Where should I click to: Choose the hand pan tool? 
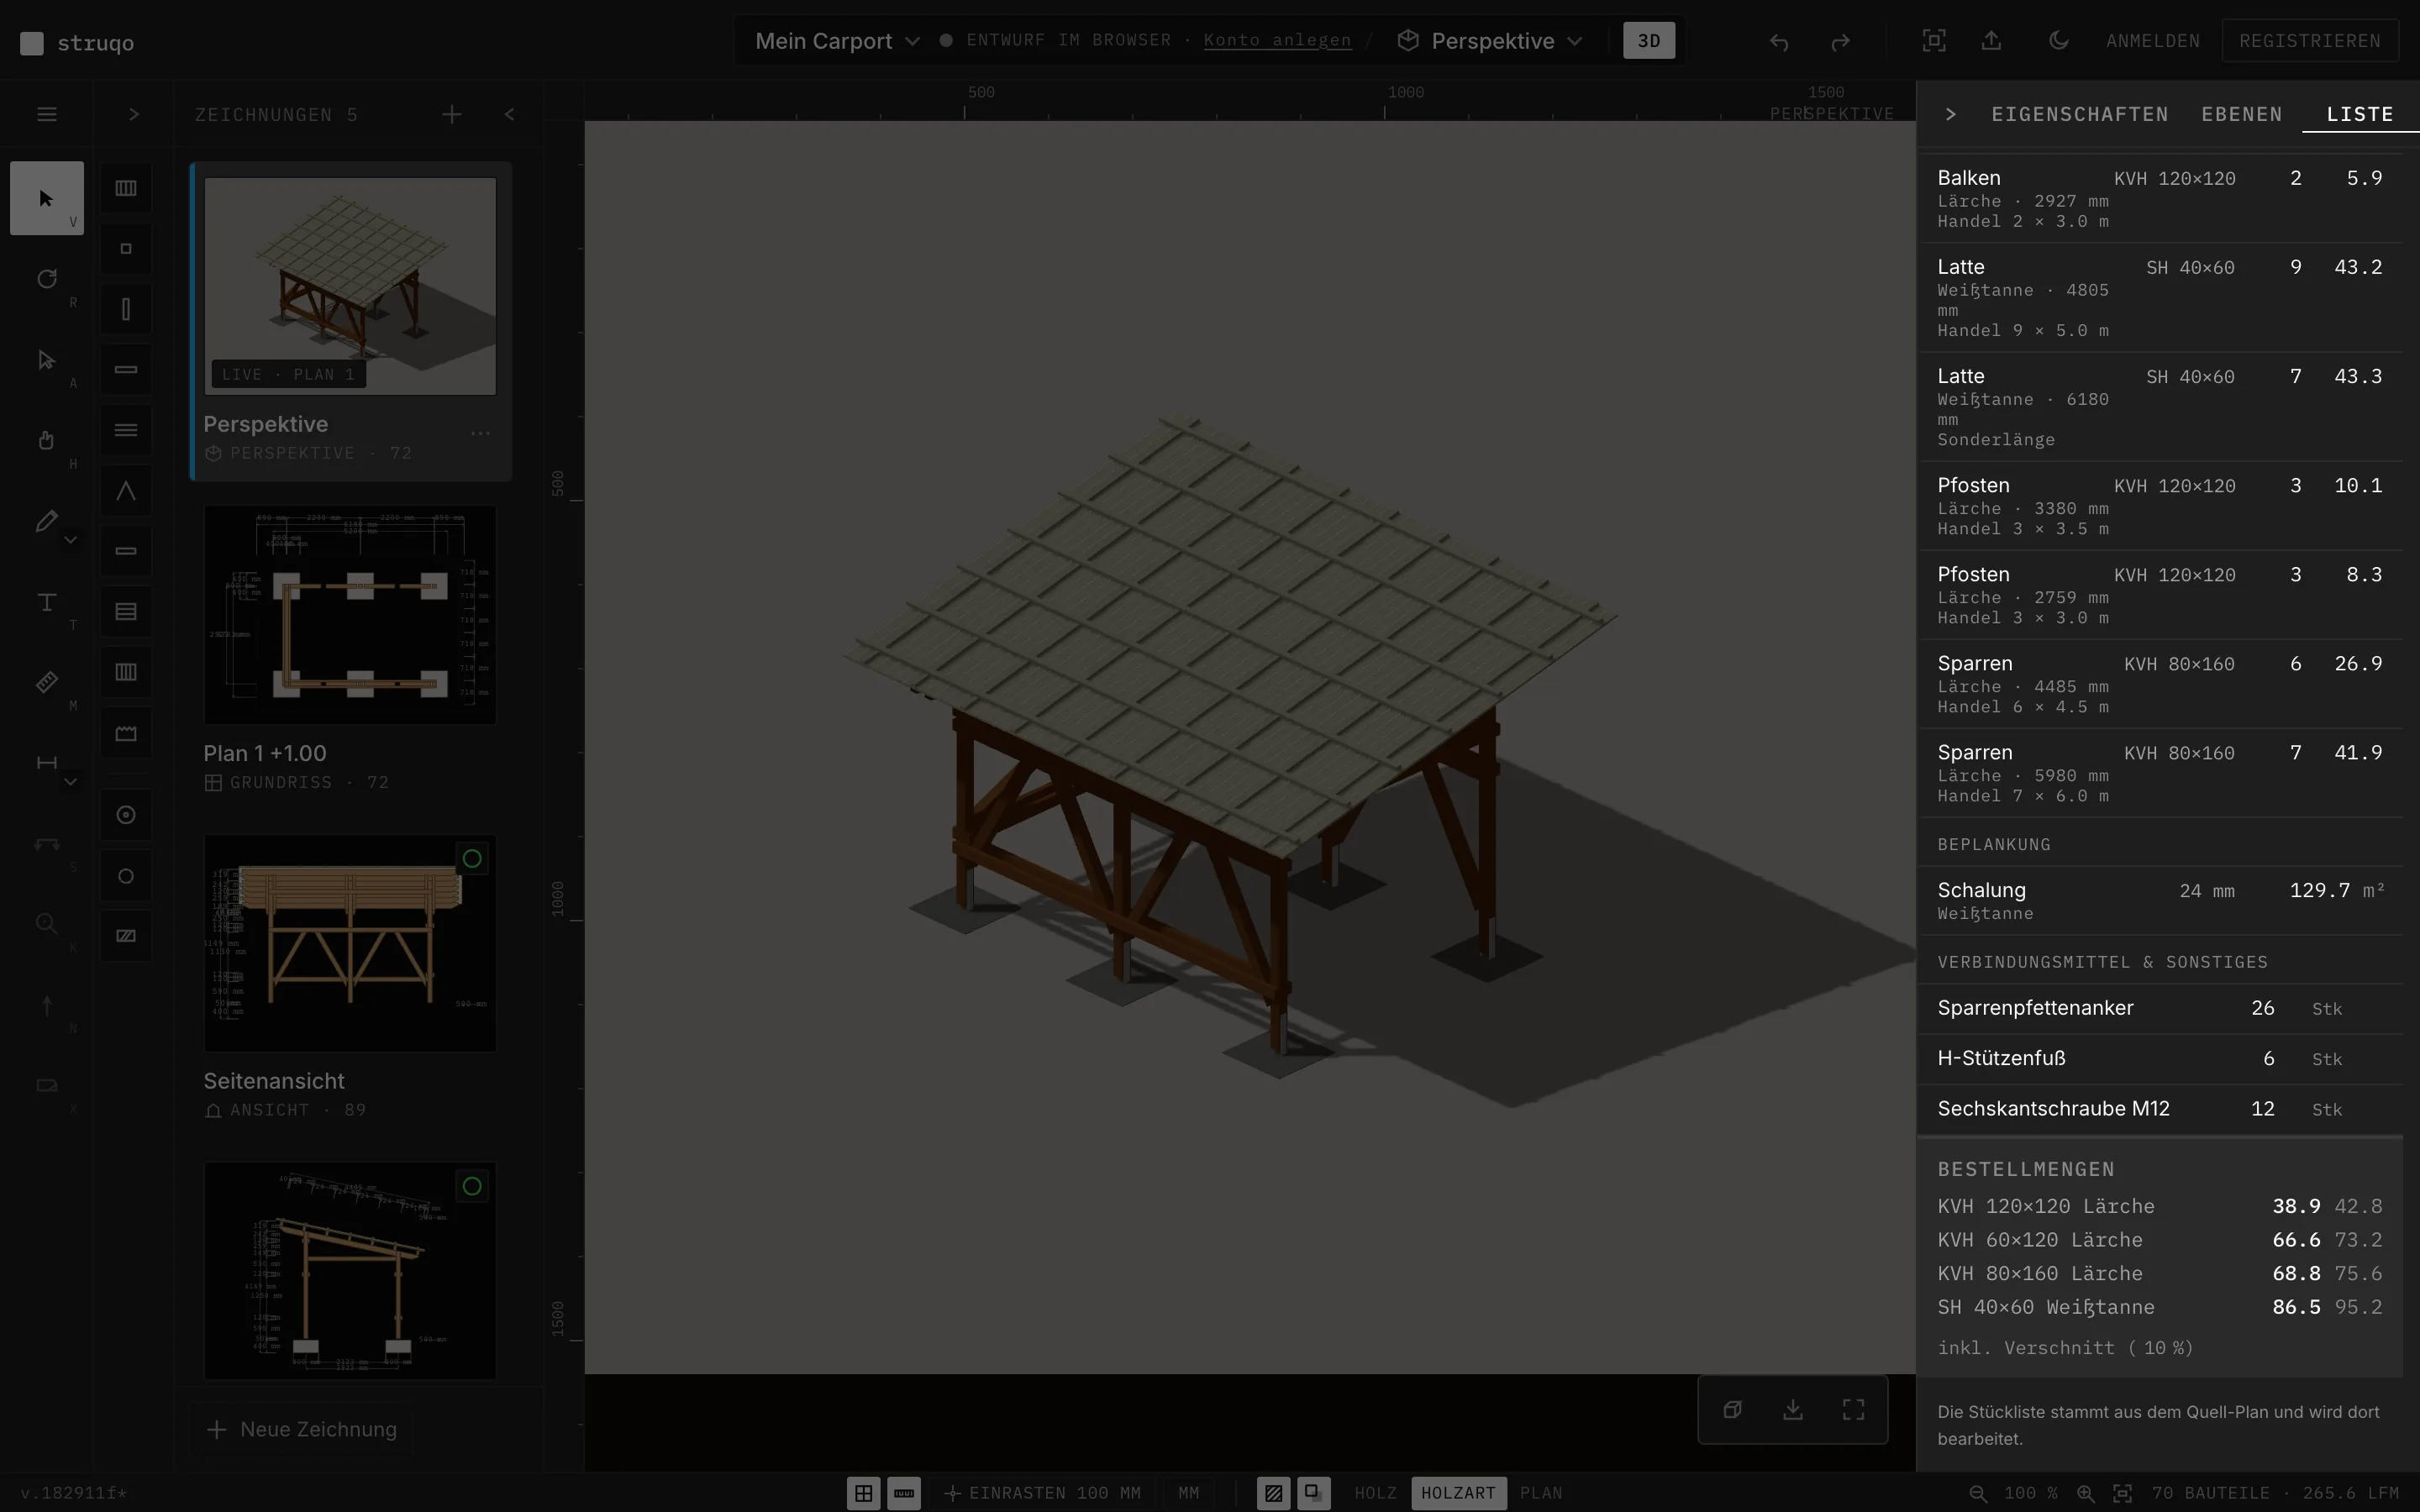pyautogui.click(x=46, y=440)
